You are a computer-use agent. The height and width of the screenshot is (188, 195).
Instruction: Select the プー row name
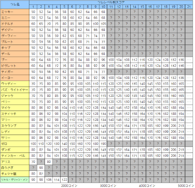(15, 60)
